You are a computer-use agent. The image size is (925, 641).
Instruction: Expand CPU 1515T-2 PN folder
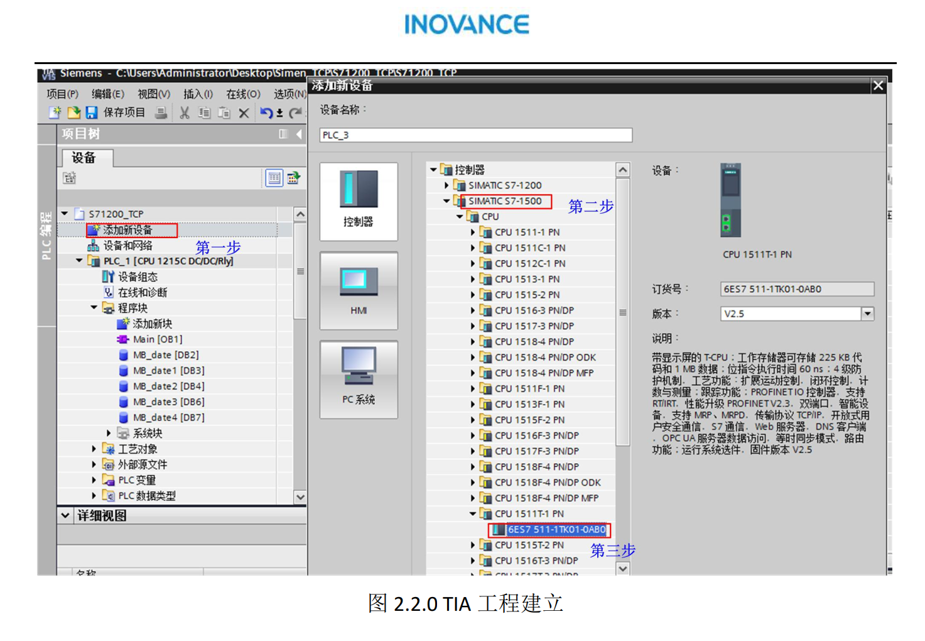pos(473,545)
